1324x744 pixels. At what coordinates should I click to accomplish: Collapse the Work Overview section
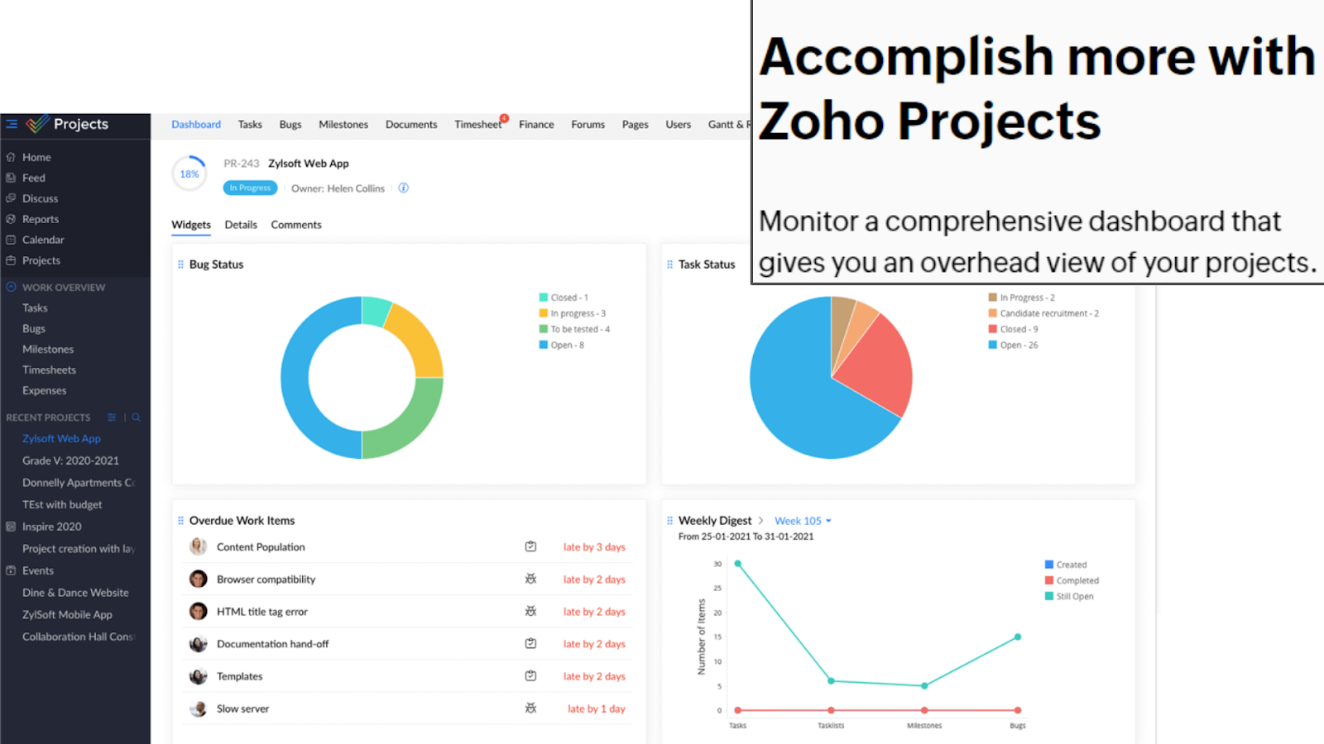click(10, 287)
